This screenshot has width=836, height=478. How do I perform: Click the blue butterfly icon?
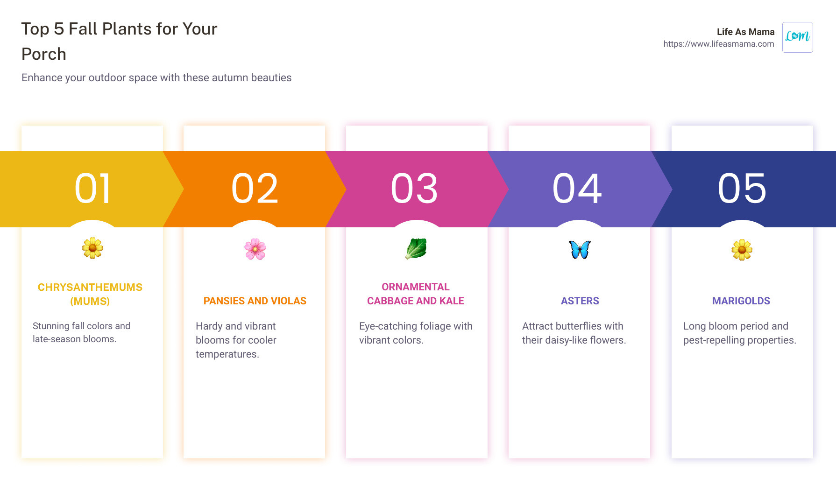[x=580, y=250]
